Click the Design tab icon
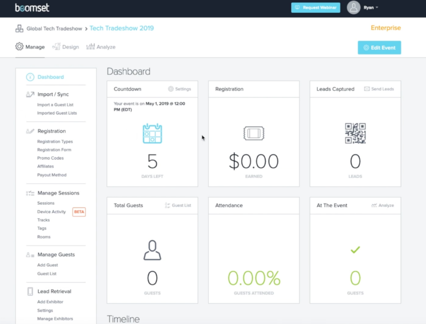426x324 pixels. [x=56, y=47]
